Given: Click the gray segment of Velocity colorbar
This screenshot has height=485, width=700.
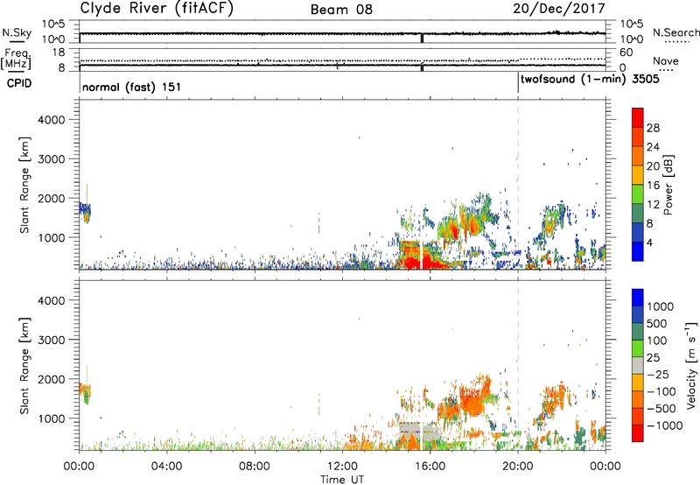Looking at the screenshot, I should [x=638, y=366].
